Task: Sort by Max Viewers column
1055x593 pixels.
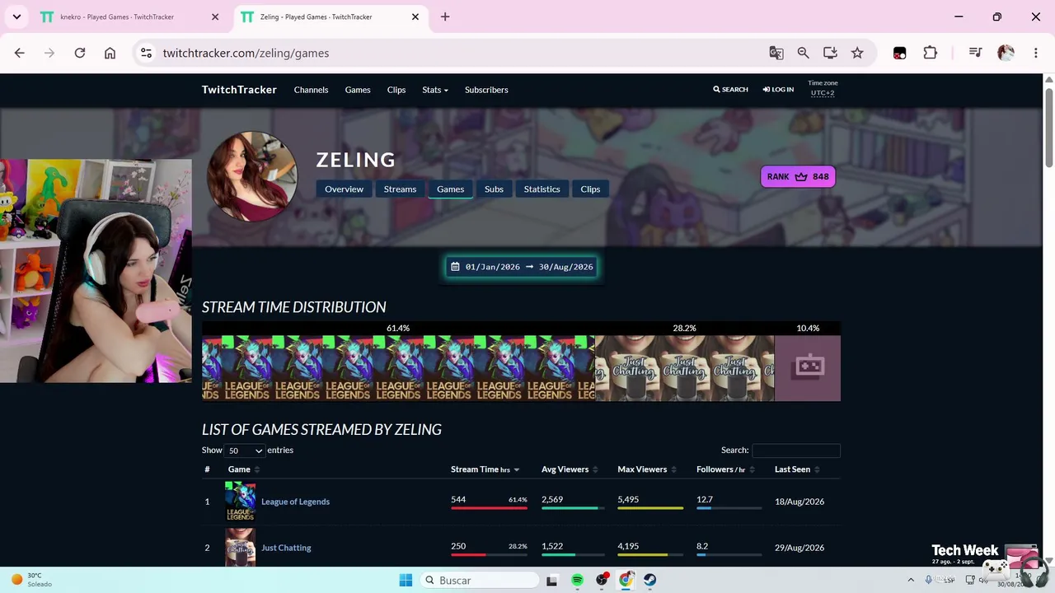Action: (647, 469)
